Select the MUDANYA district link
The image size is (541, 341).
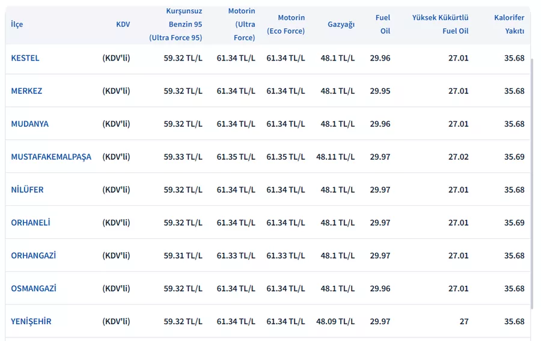(x=29, y=124)
